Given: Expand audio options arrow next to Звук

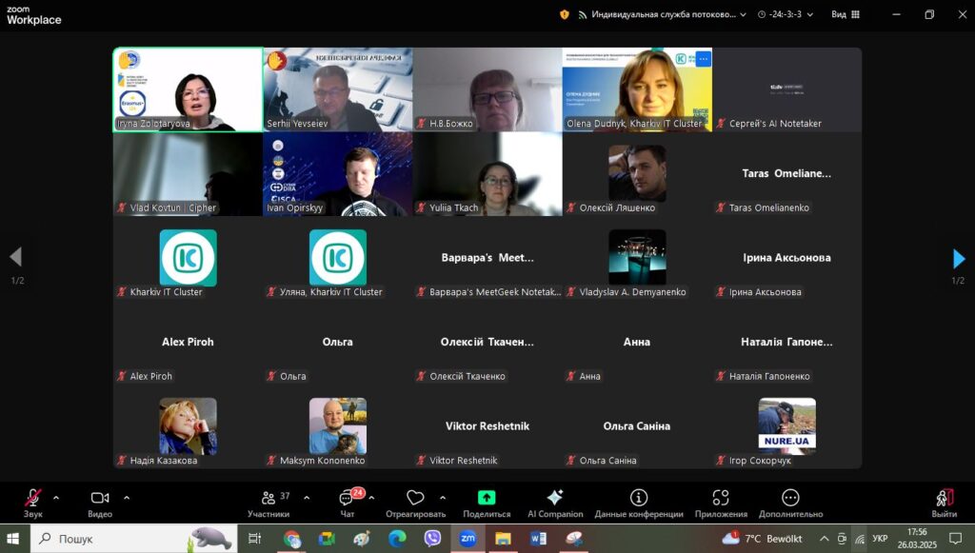Looking at the screenshot, I should pos(56,498).
